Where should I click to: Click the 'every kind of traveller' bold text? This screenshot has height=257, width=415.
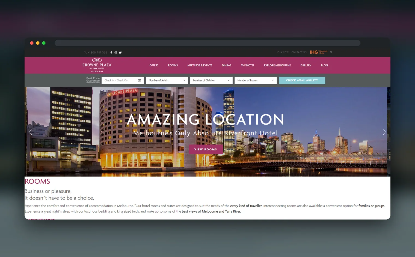pyautogui.click(x=246, y=206)
